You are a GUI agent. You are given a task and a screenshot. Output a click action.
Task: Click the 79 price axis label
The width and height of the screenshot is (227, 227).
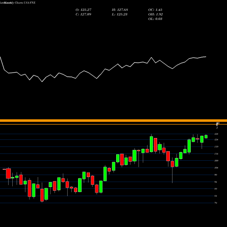(x=216, y=203)
